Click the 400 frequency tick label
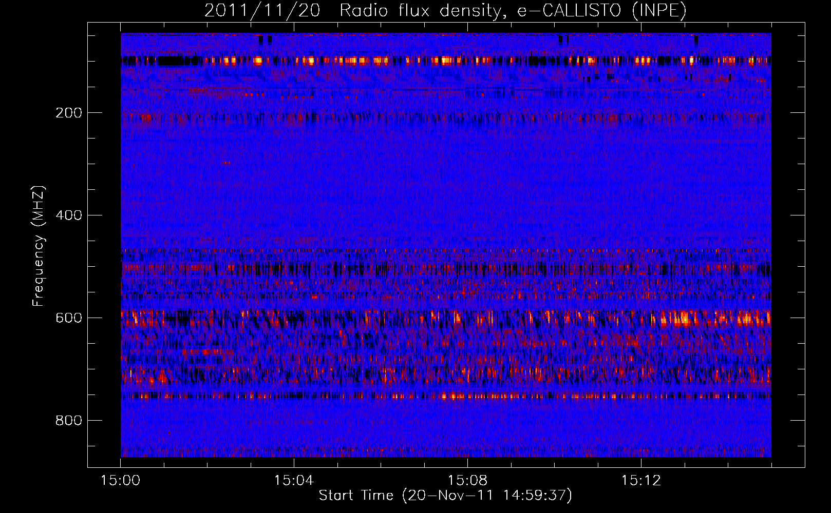This screenshot has width=831, height=513. (69, 215)
